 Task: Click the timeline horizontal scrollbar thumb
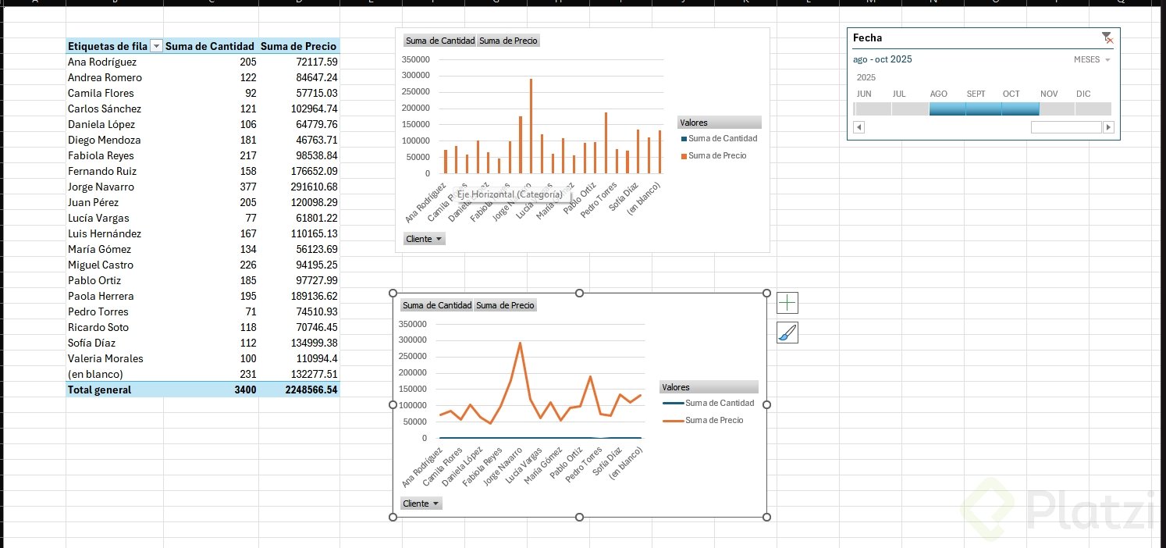(1065, 127)
